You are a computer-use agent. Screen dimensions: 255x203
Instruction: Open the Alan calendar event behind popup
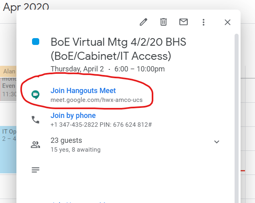click(8, 71)
